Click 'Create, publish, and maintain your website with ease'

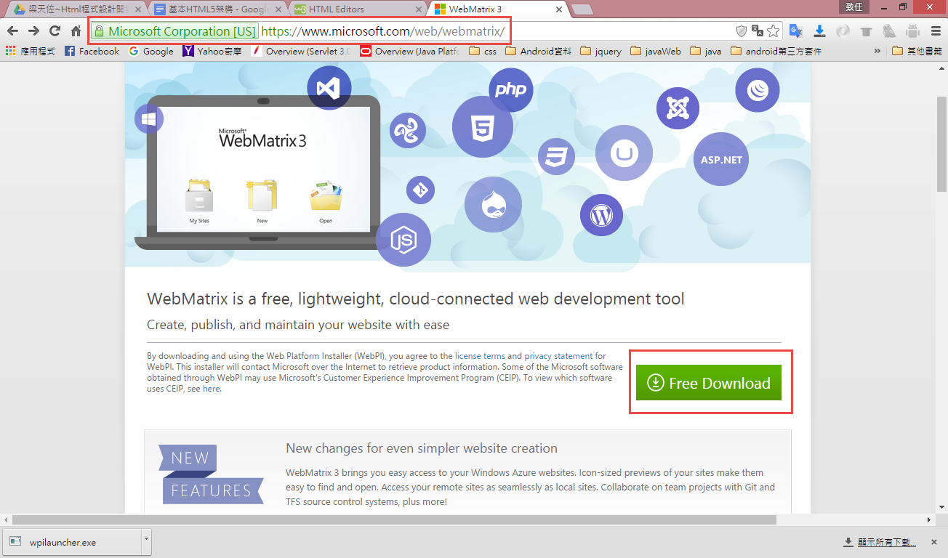[x=298, y=325]
